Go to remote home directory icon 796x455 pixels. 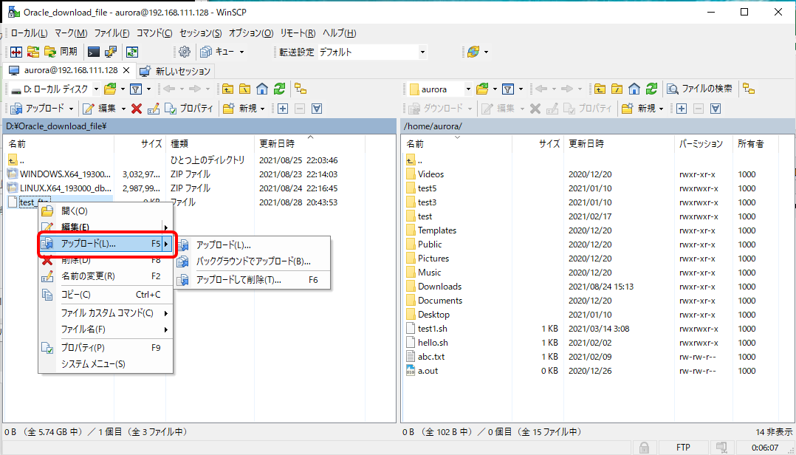tap(634, 89)
